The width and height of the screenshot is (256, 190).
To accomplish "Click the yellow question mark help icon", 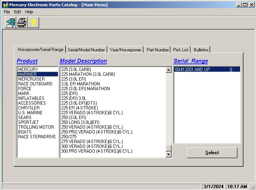I will pos(33,23).
